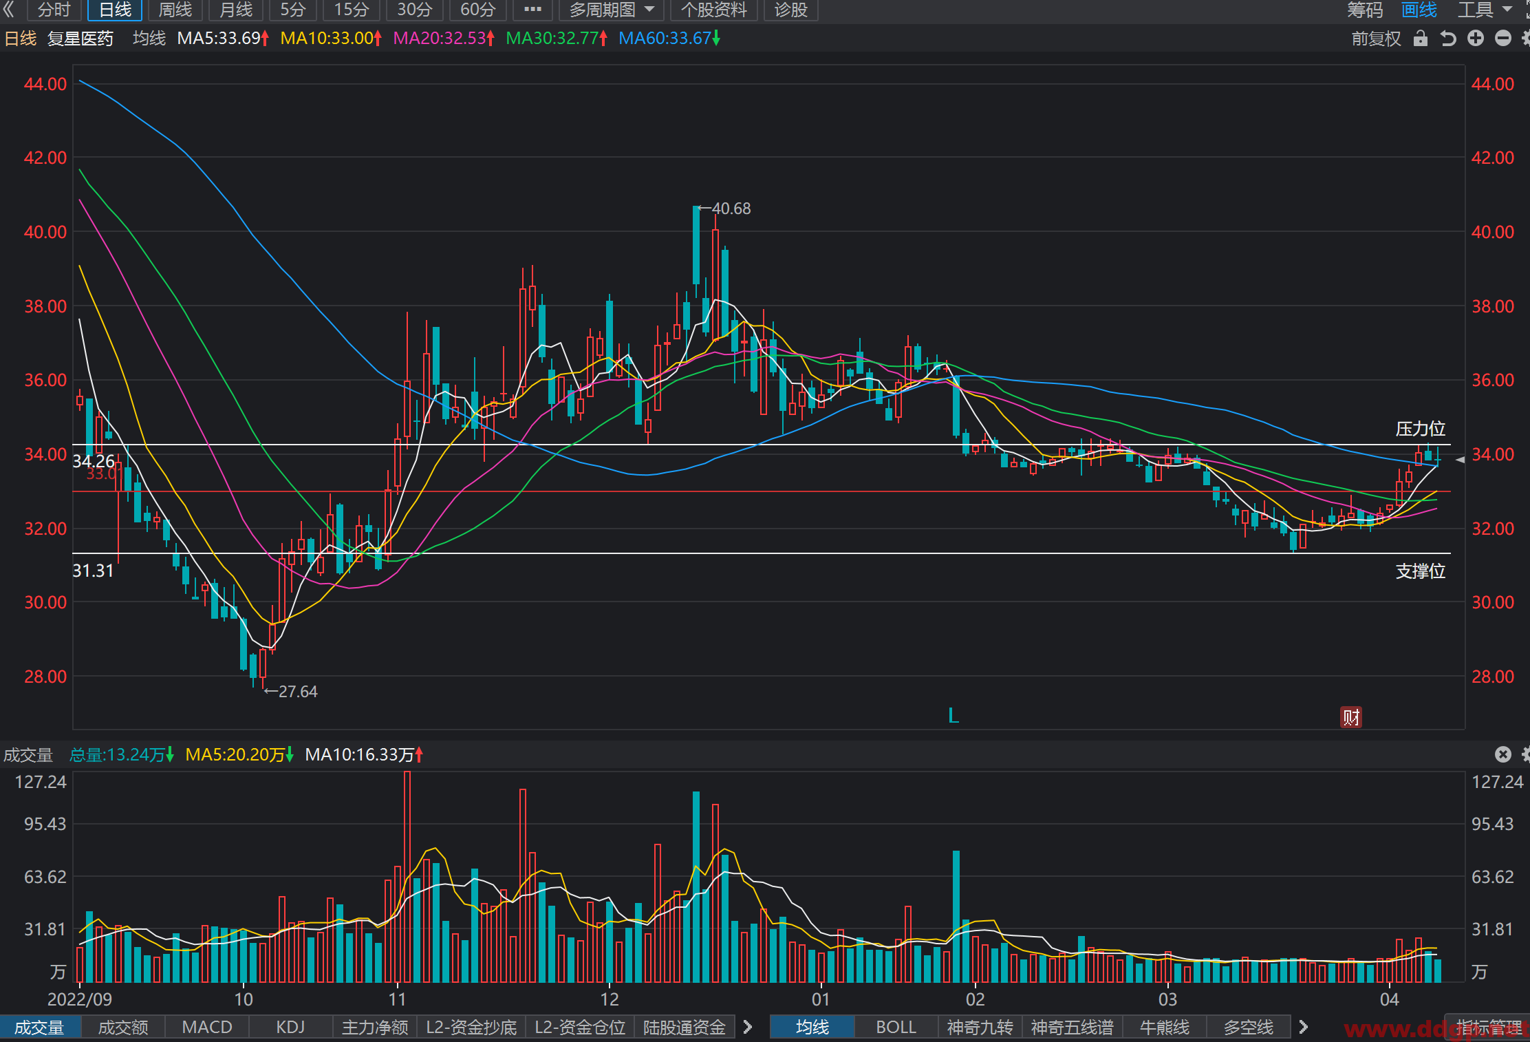Toggle the 前复权 price adjustment setting
The image size is (1530, 1042).
(x=1376, y=39)
